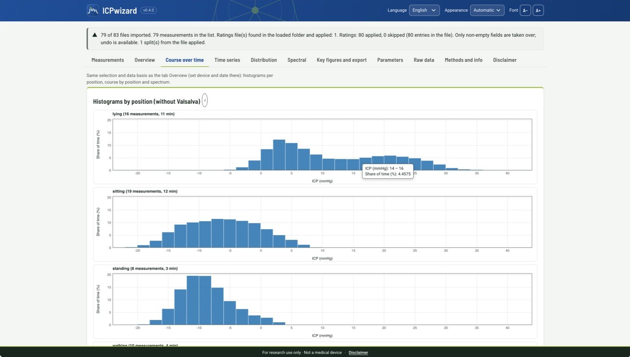Screen dimensions: 630x357
Task: Click the 'standing (8 measurements, 3 min)' title
Action: tap(145, 268)
